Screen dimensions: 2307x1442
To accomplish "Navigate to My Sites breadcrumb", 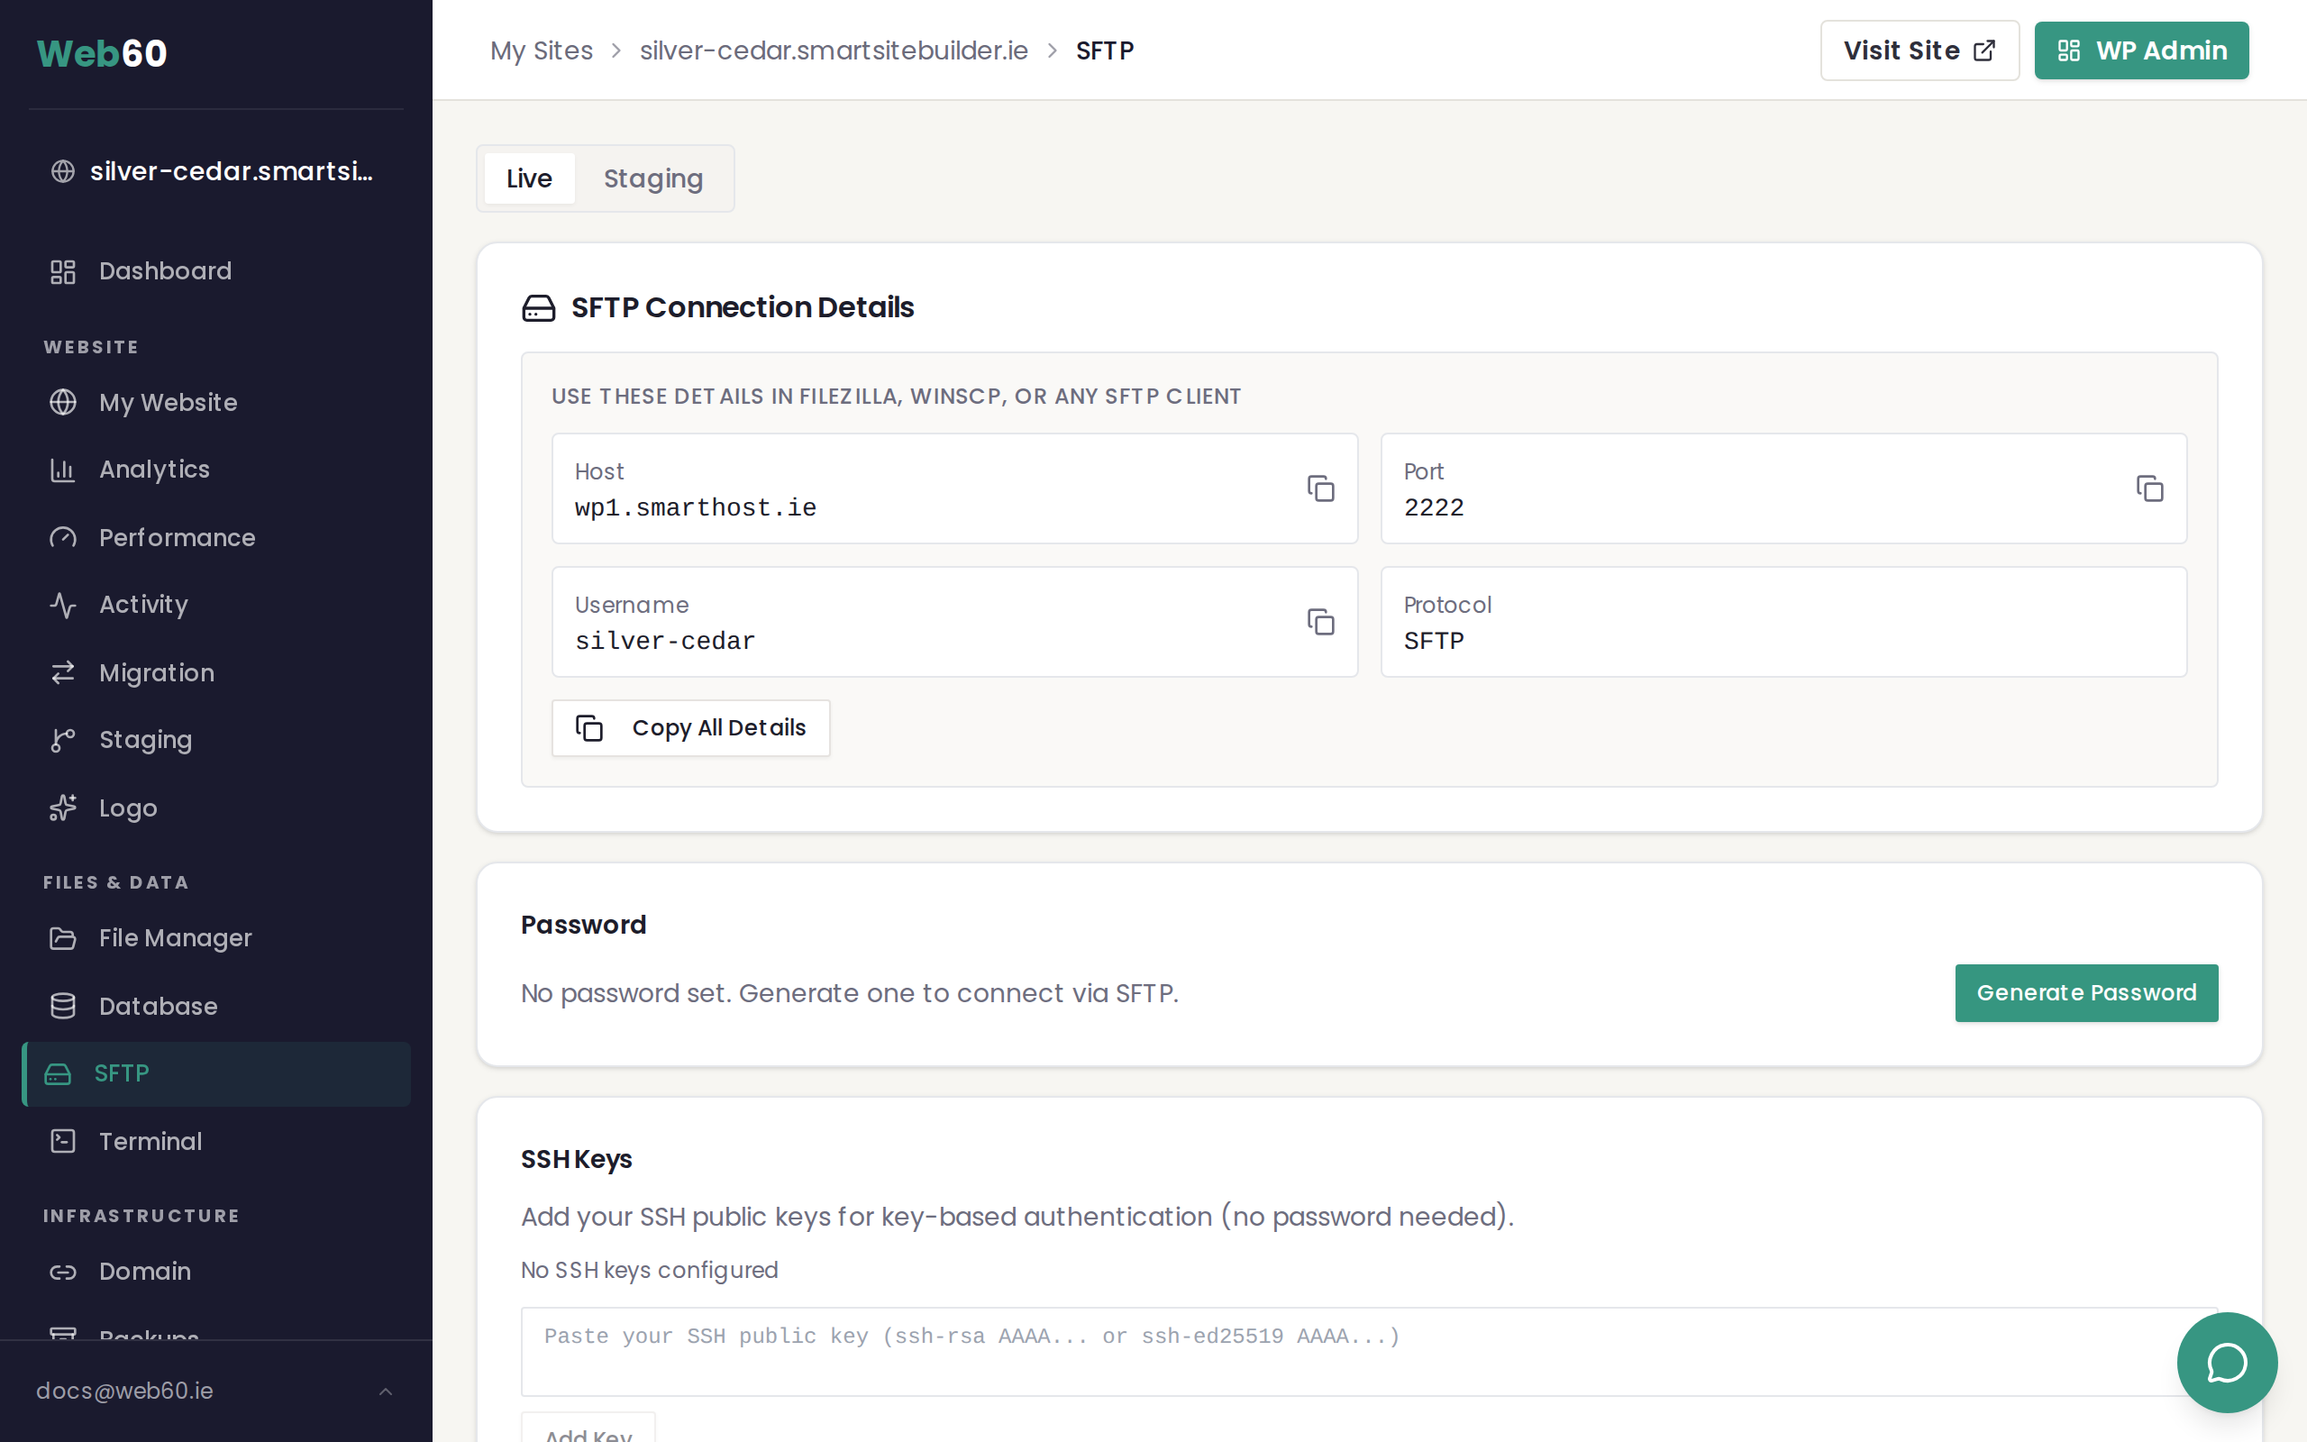I will 541,50.
